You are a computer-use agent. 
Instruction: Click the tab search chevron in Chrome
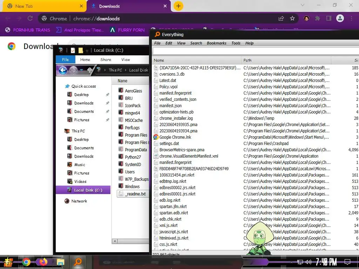click(x=303, y=5)
